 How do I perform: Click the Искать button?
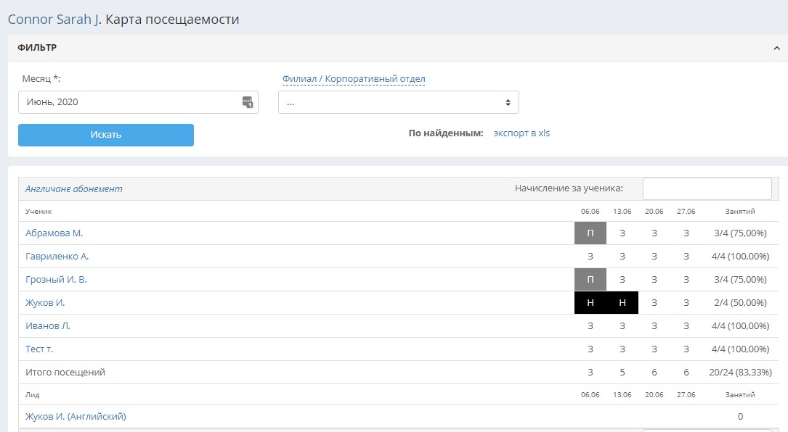click(x=106, y=135)
